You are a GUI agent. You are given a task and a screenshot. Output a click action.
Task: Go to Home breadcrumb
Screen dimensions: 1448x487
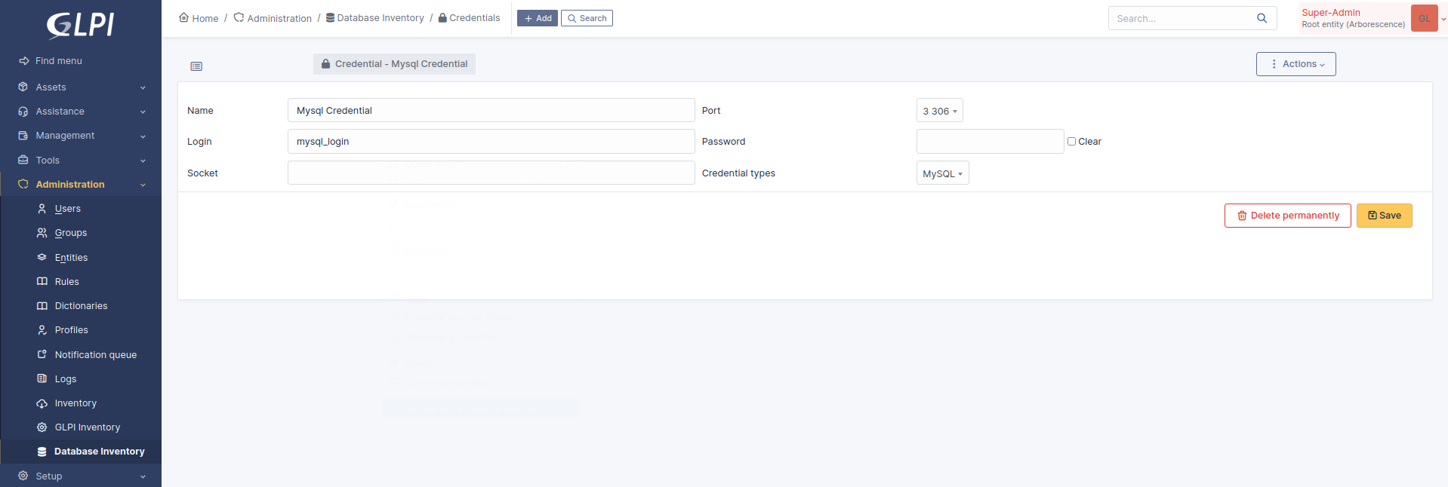[x=199, y=18]
